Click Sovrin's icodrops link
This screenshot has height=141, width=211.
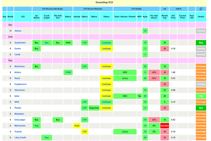click(106, 49)
